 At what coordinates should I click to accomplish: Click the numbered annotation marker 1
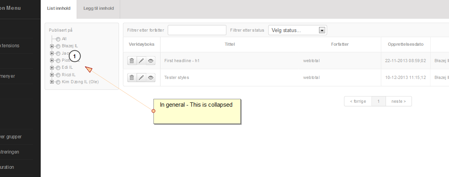[x=75, y=57]
